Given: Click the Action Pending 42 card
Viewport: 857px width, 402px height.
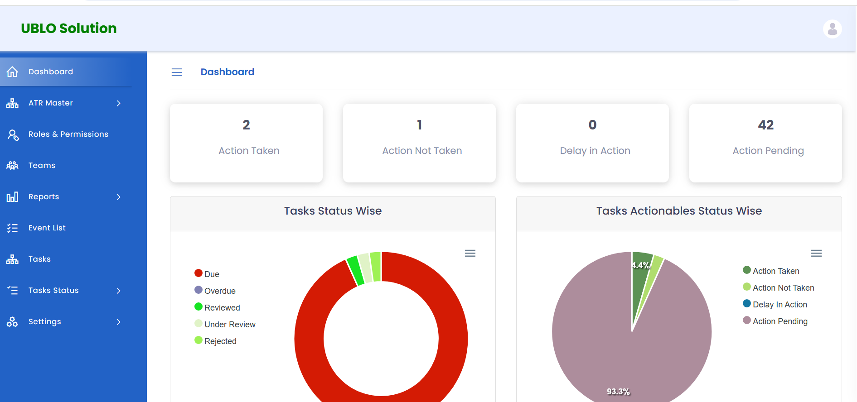Looking at the screenshot, I should (x=765, y=143).
